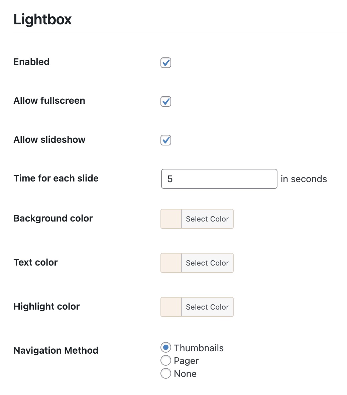The height and width of the screenshot is (395, 347).
Task: Click the 'Allow slideshow' setting label
Action: (x=49, y=139)
